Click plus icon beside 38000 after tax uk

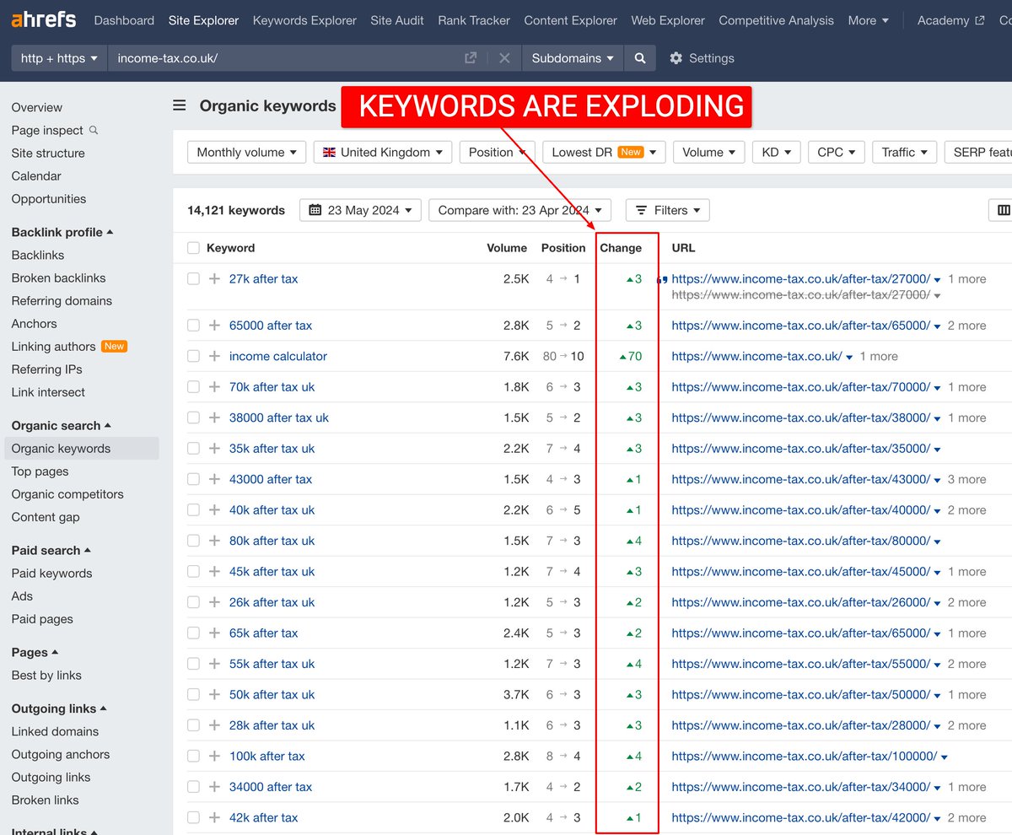click(x=214, y=417)
